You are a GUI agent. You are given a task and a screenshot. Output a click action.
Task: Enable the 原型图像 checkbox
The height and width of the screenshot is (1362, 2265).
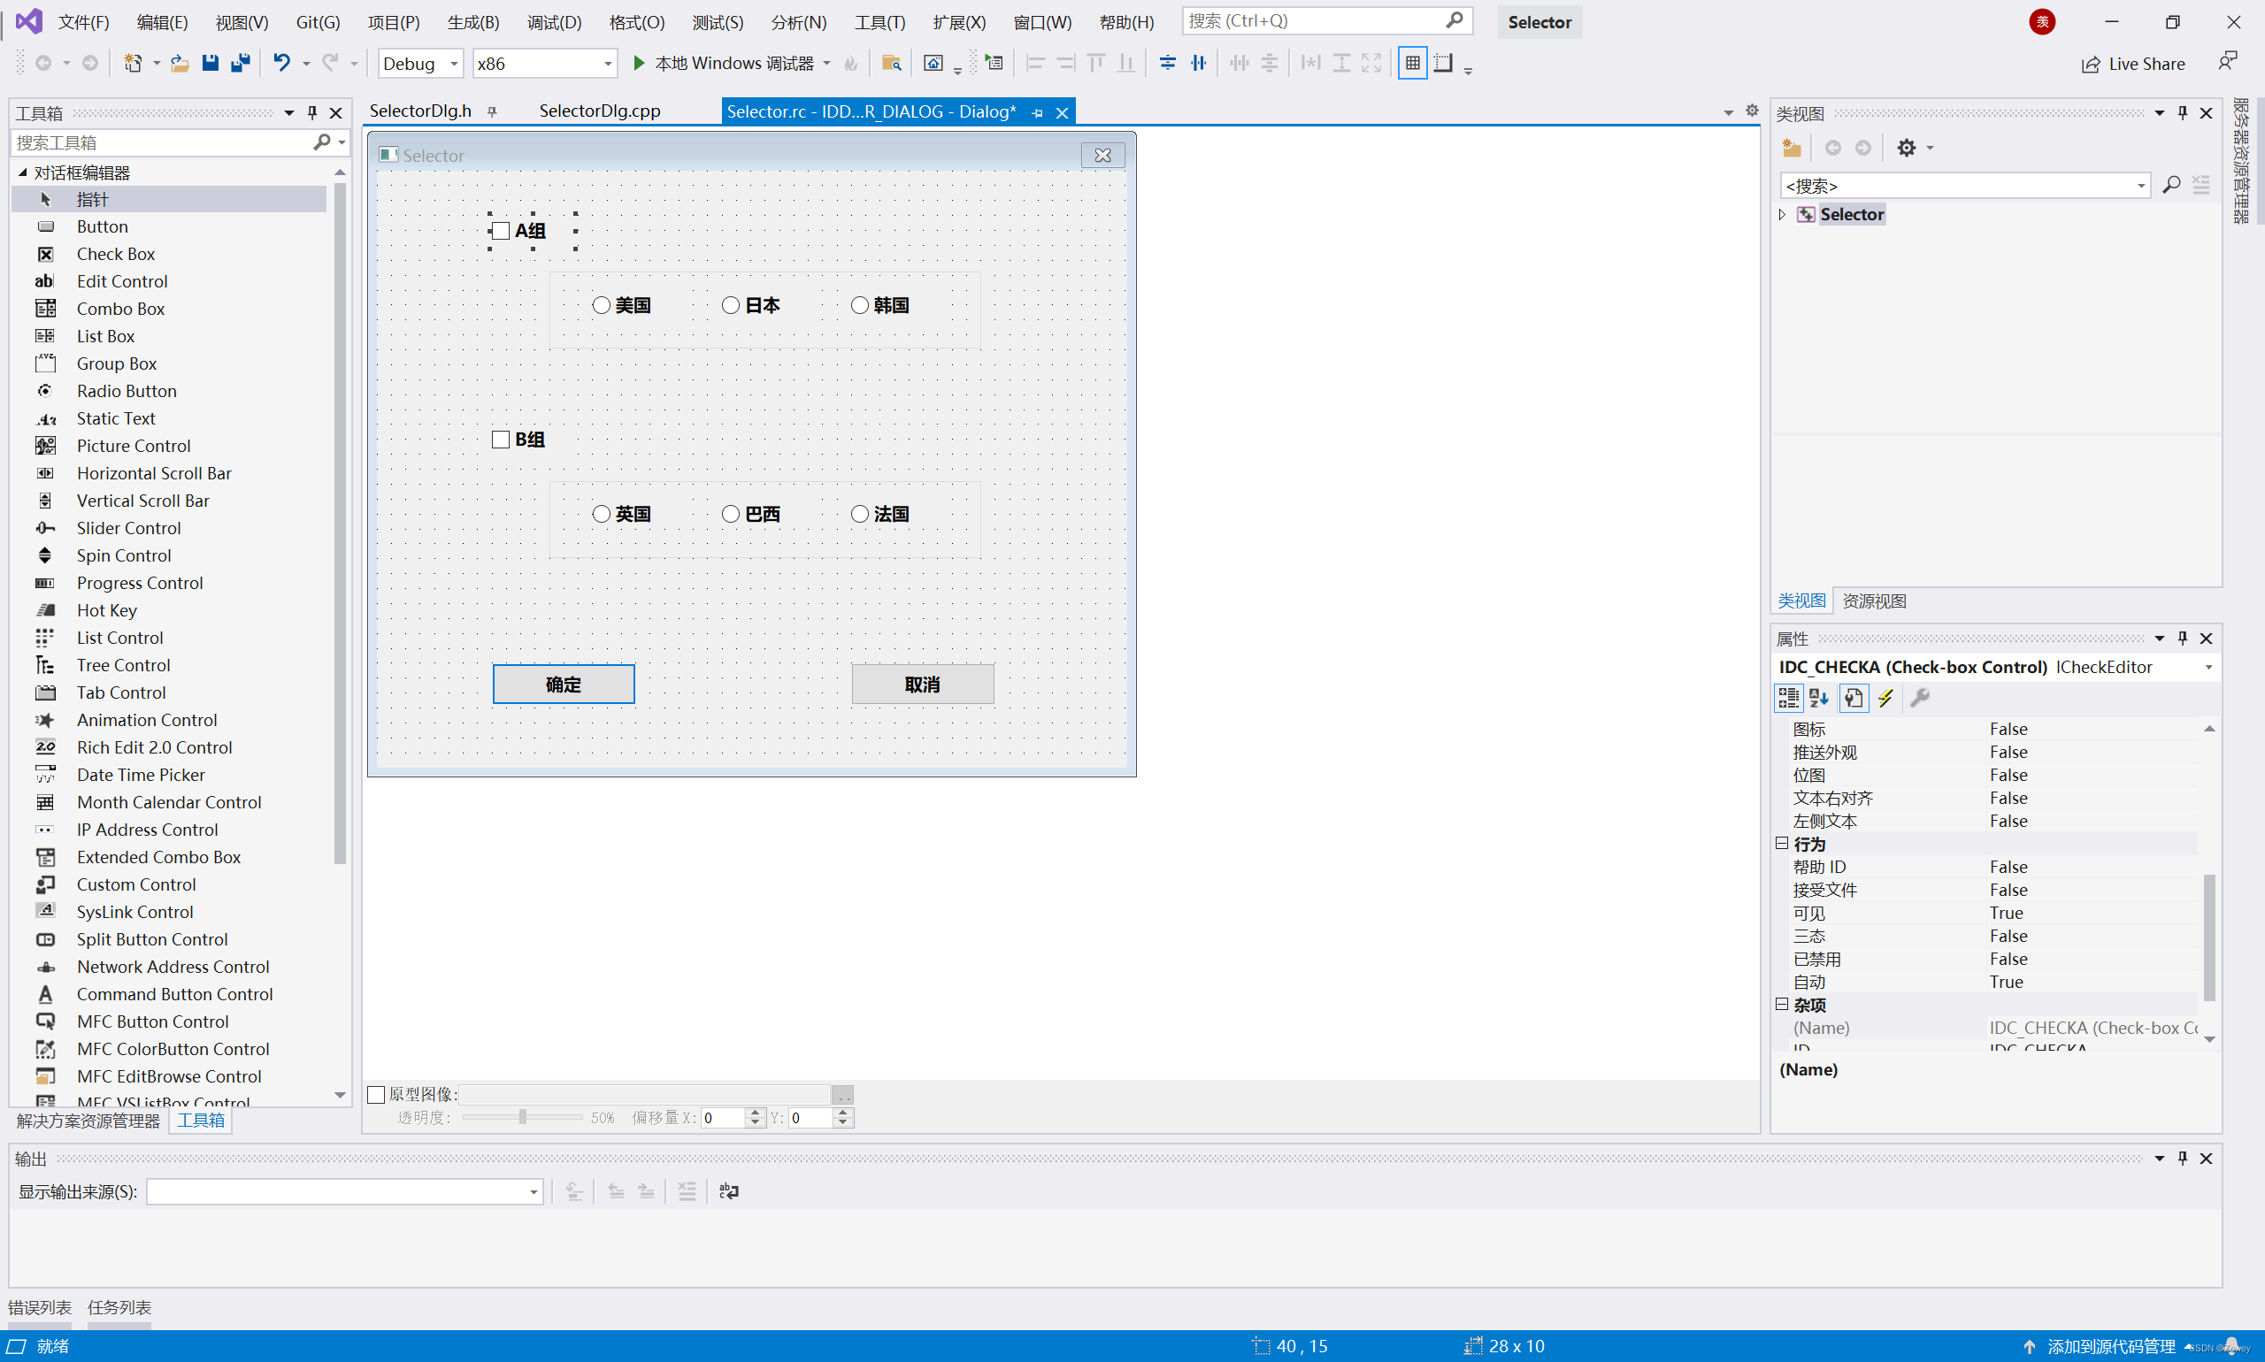tap(376, 1094)
